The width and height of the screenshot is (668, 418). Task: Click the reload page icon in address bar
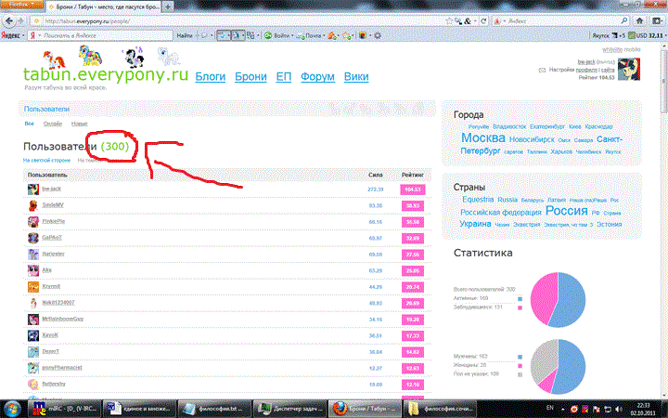pyautogui.click(x=483, y=20)
